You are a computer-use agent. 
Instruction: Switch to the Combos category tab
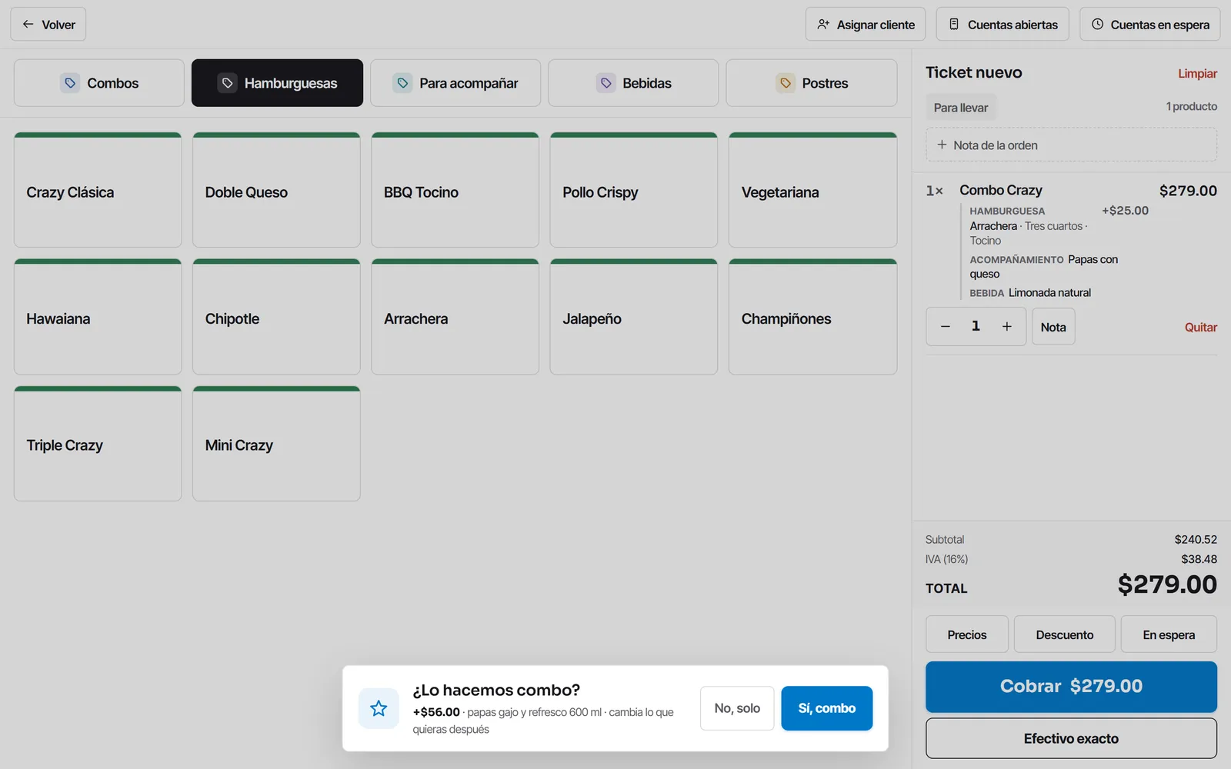tap(99, 83)
